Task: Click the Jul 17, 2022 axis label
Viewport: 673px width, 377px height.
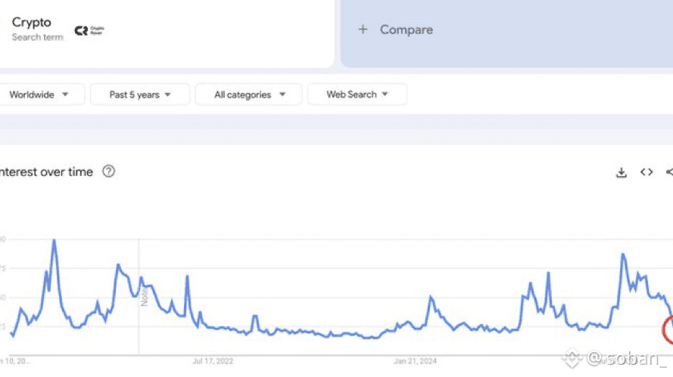Action: tap(213, 361)
